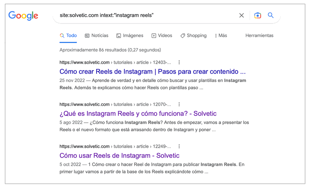Image resolution: width=312 pixels, height=191 pixels.
Task: Open three-dot menu for the 12403 result
Action: [179, 62]
